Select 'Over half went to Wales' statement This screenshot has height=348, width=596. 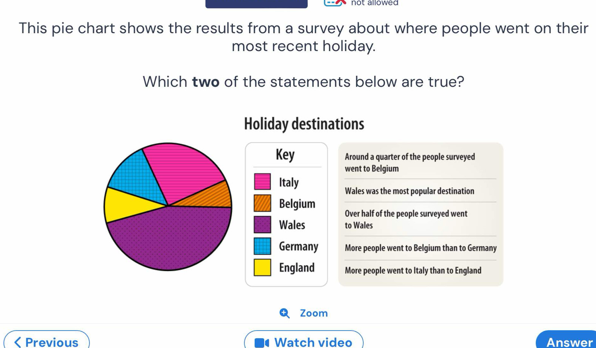click(x=406, y=219)
